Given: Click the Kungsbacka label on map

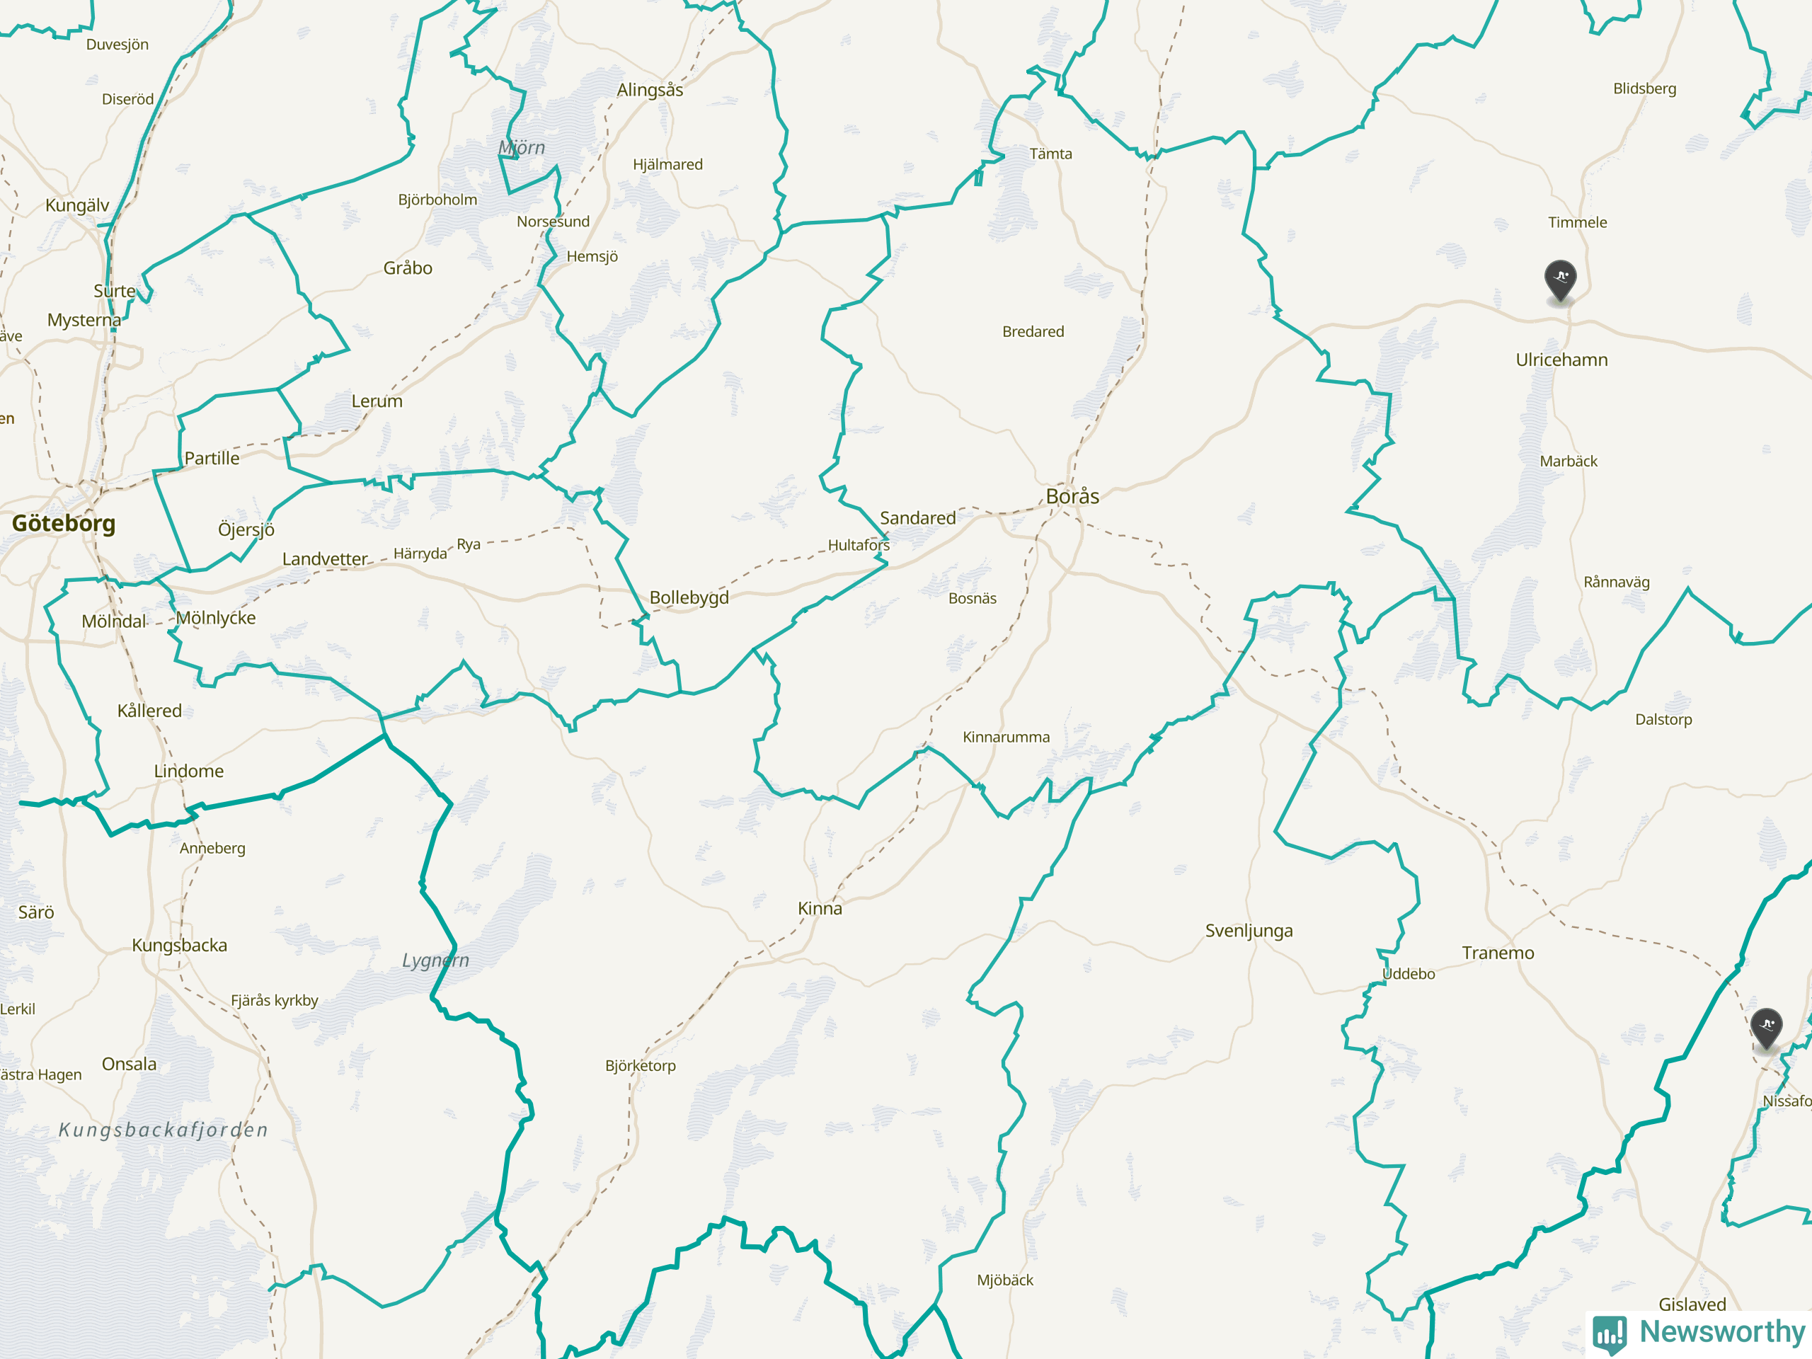Looking at the screenshot, I should 179,946.
